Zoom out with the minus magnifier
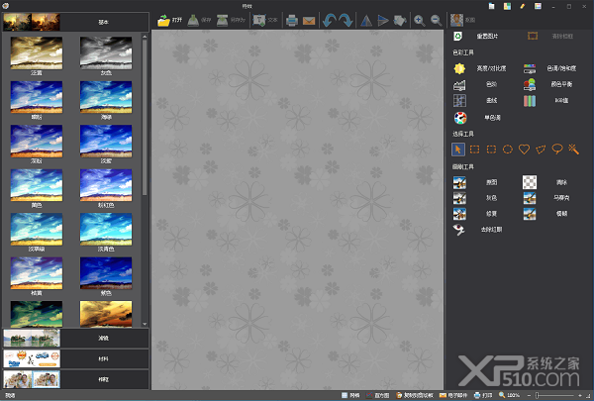The height and width of the screenshot is (401, 594). 436,20
